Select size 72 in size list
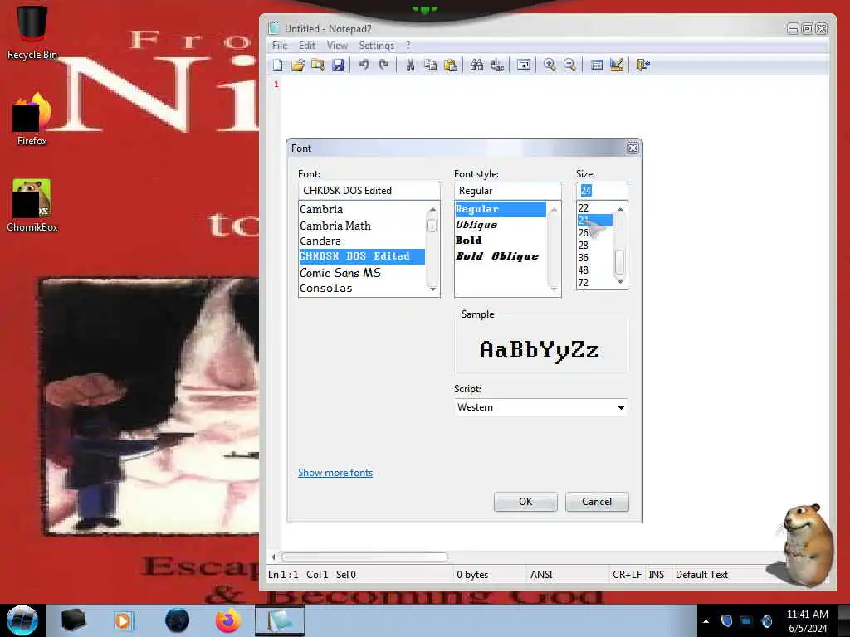The width and height of the screenshot is (850, 637). click(x=594, y=283)
